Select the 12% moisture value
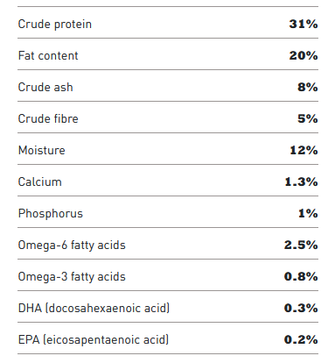 pyautogui.click(x=304, y=150)
